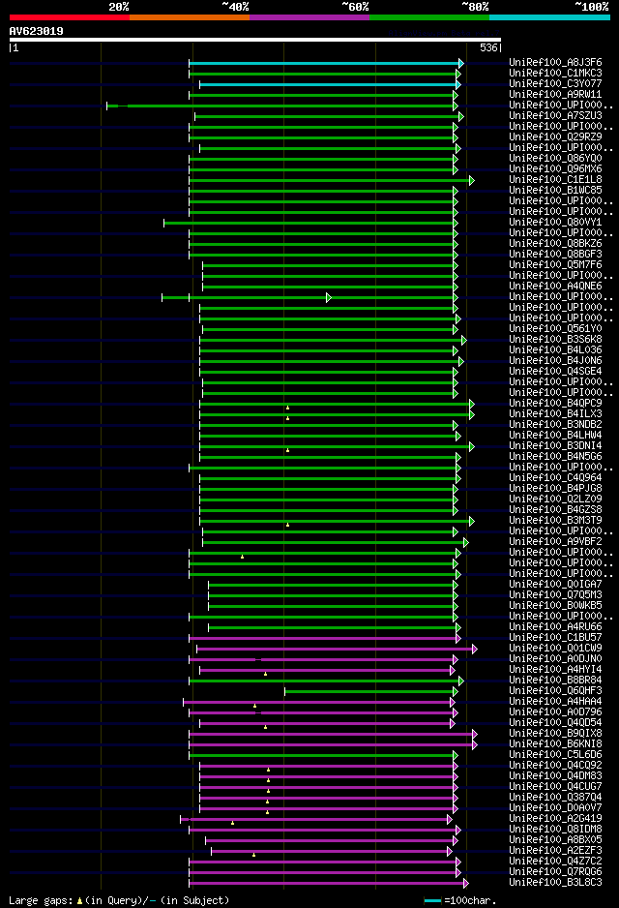Select label UniRef100_Q7Q5M3
619x908 pixels.
[x=555, y=594]
